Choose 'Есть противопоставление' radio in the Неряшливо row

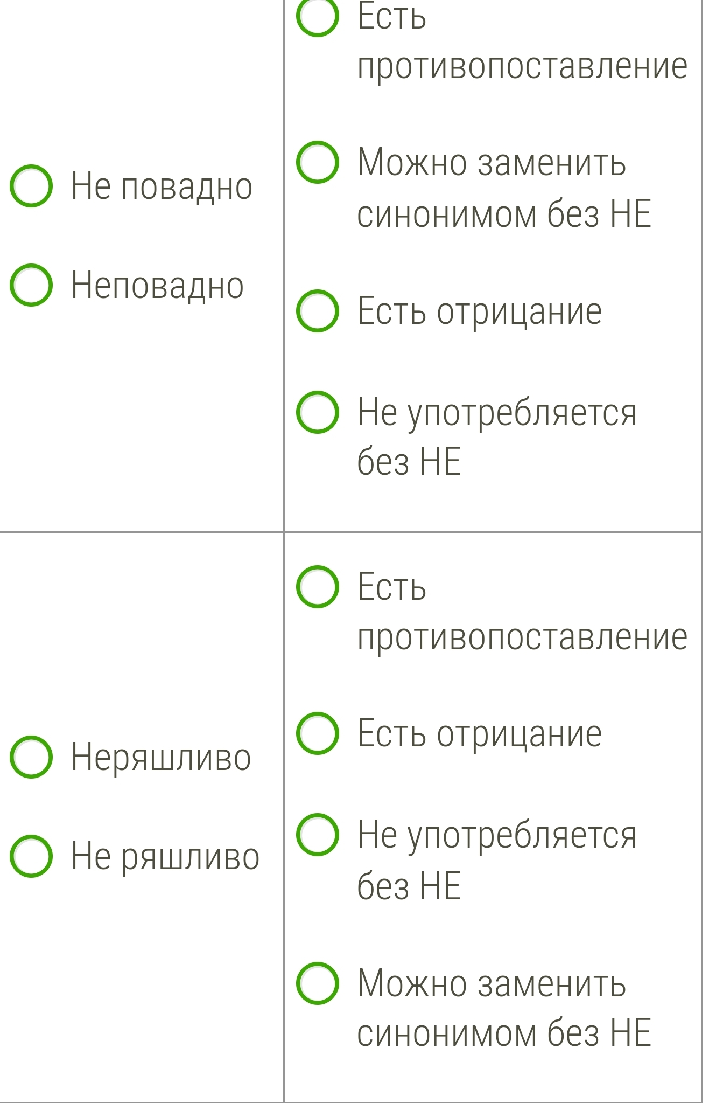318,587
